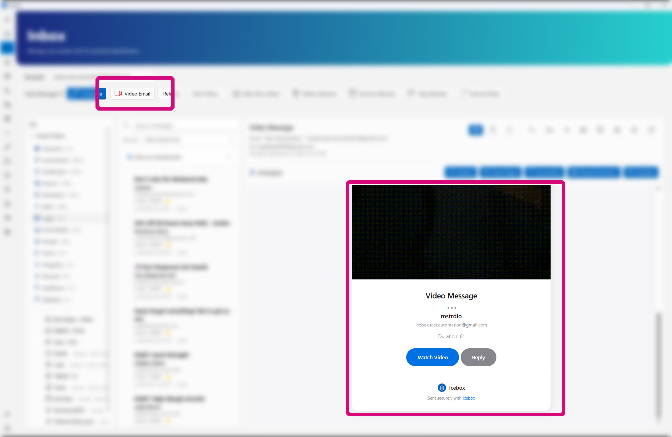Open the dropdown arrow on the filter banner

[230, 157]
